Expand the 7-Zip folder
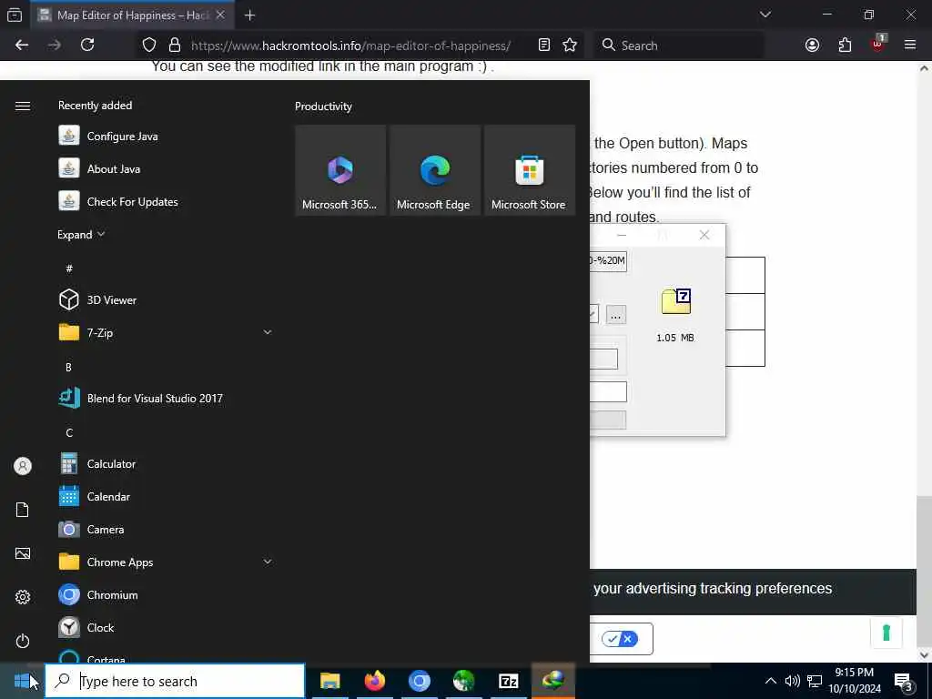The width and height of the screenshot is (932, 699). 268,332
